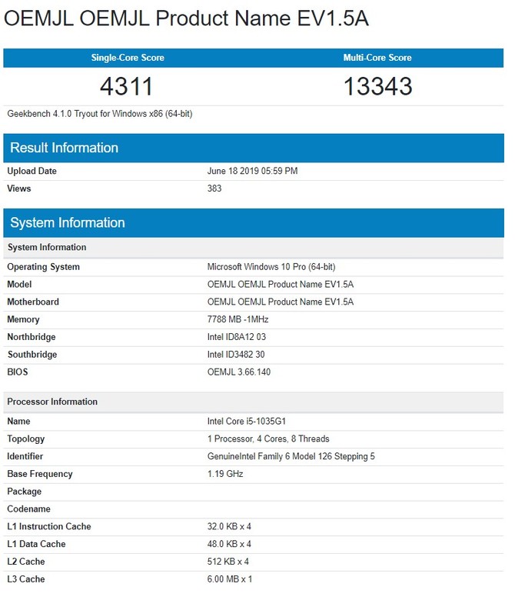Viewport: 515px width, 597px height.
Task: Click the Motherboard row label
Action: (x=33, y=302)
